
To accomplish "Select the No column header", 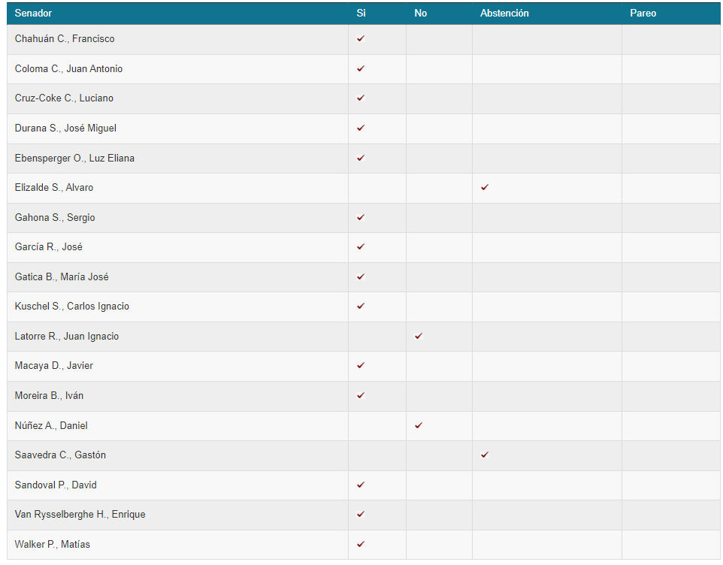I will [x=421, y=13].
